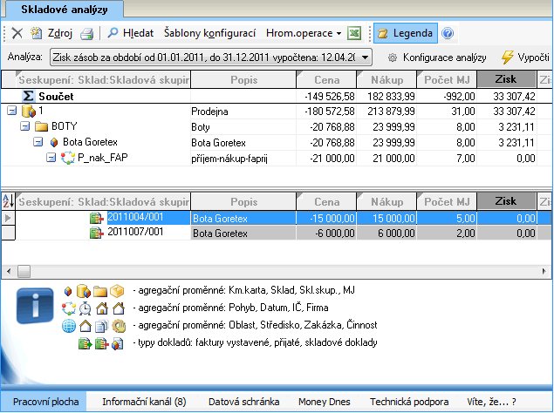The width and height of the screenshot is (554, 413).
Task: Toggle the Legenda panel button
Action: pos(406,33)
